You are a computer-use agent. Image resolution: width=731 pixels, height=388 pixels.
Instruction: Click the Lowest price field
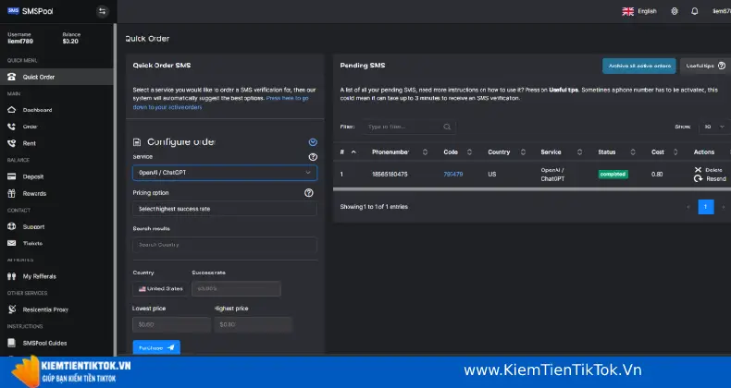(171, 325)
